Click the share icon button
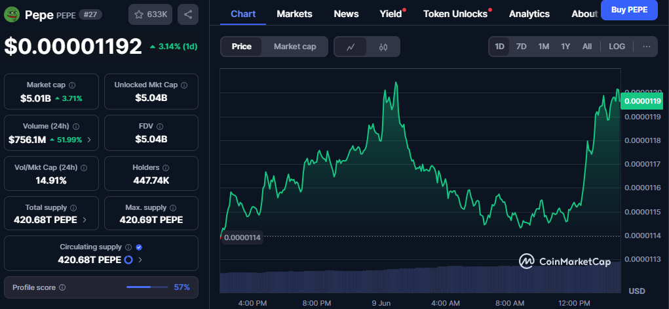The width and height of the screenshot is (669, 309). tap(188, 14)
